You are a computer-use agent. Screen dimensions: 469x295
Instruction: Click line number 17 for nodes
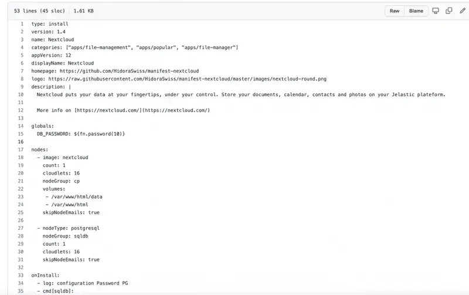point(21,150)
